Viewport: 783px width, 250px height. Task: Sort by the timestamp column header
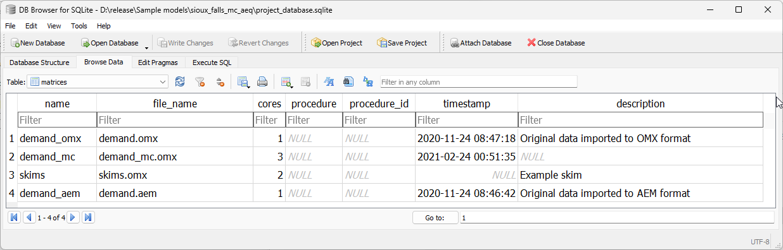tap(466, 104)
